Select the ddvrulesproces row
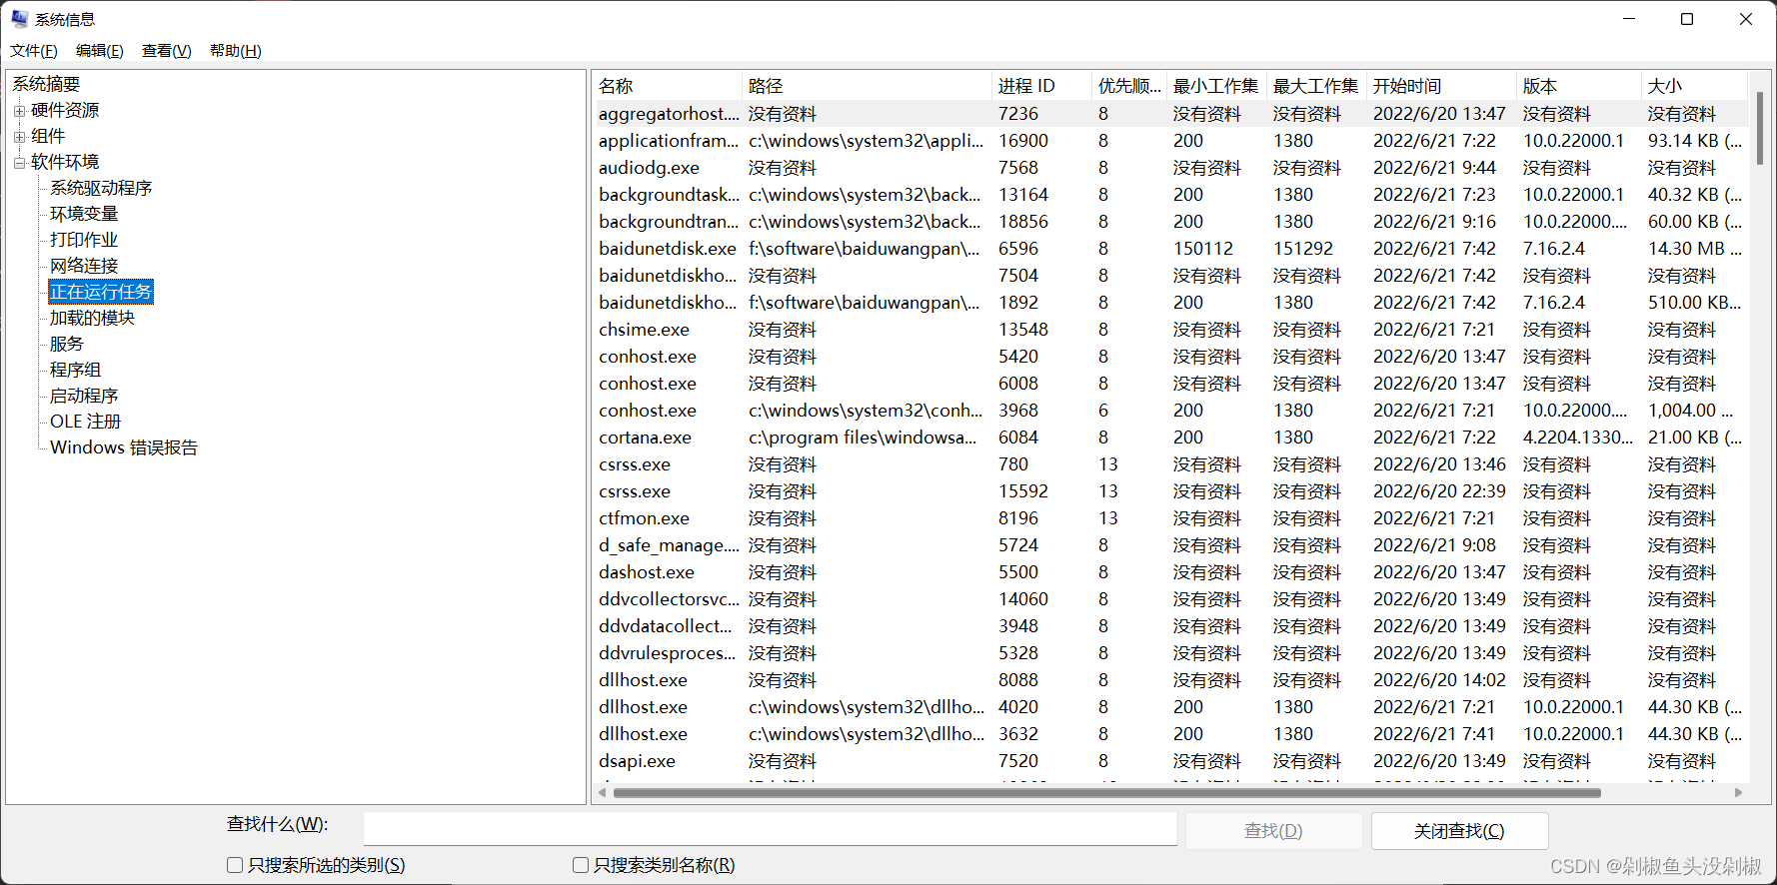Image resolution: width=1777 pixels, height=885 pixels. 1171,653
